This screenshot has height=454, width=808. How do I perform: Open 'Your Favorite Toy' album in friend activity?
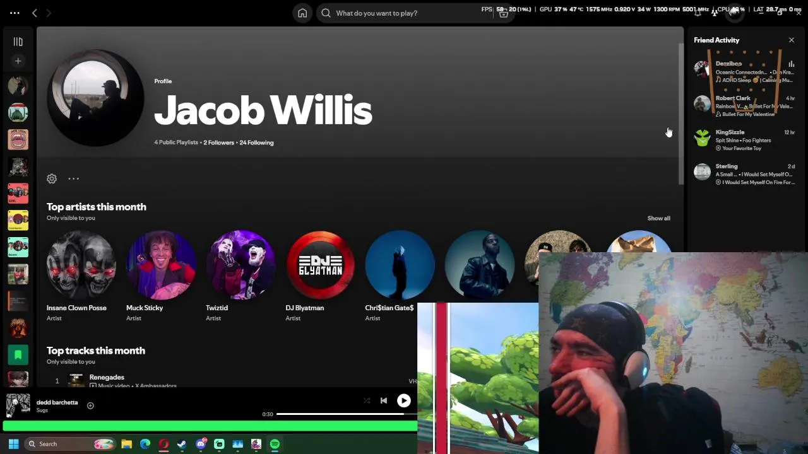click(x=742, y=148)
